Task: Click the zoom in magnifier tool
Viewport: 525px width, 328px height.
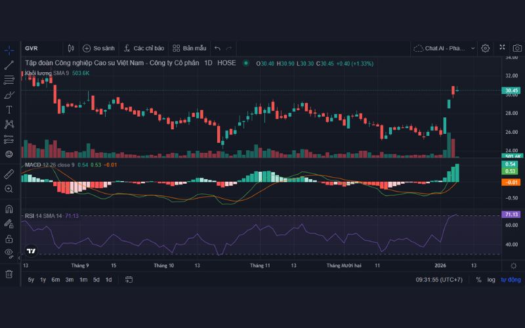Action: coord(9,189)
